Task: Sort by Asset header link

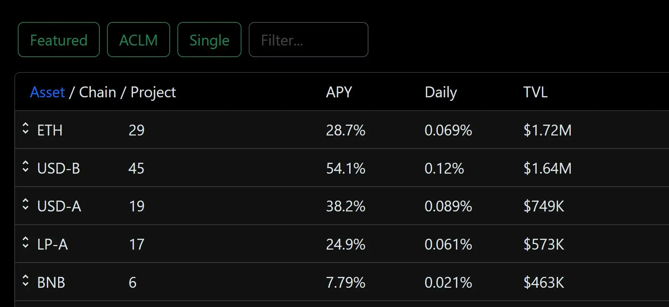Action: point(48,92)
